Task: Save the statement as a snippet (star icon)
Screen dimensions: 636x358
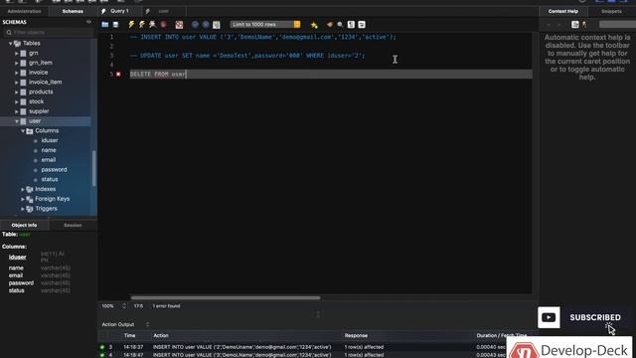Action: pos(314,25)
